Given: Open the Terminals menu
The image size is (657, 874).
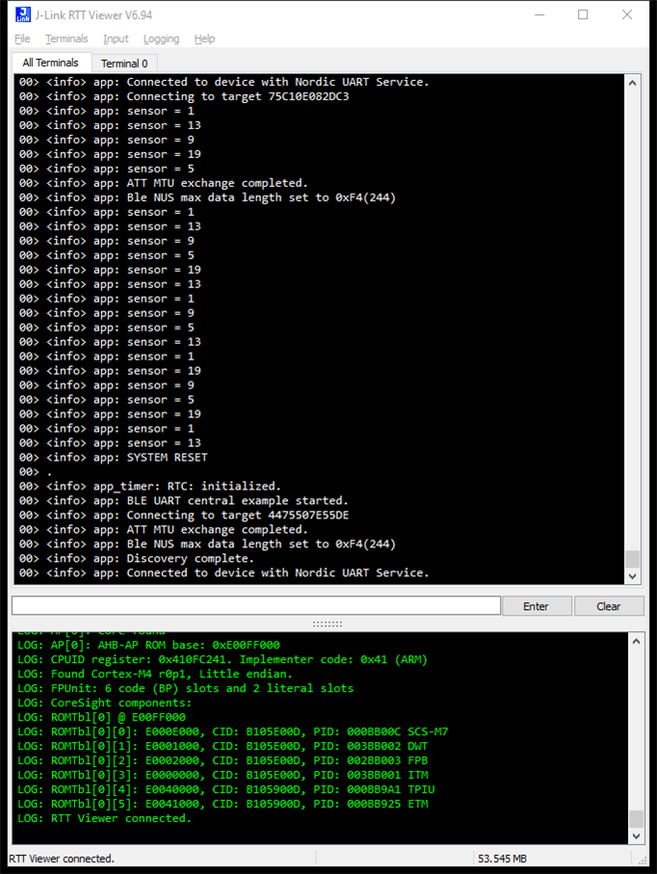Looking at the screenshot, I should [x=66, y=39].
